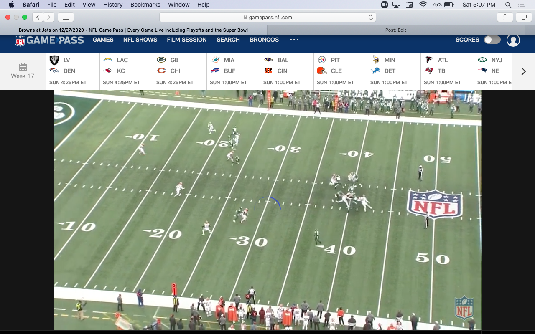Open the Week 17 calendar selector
This screenshot has width=535, height=334.
23,71
